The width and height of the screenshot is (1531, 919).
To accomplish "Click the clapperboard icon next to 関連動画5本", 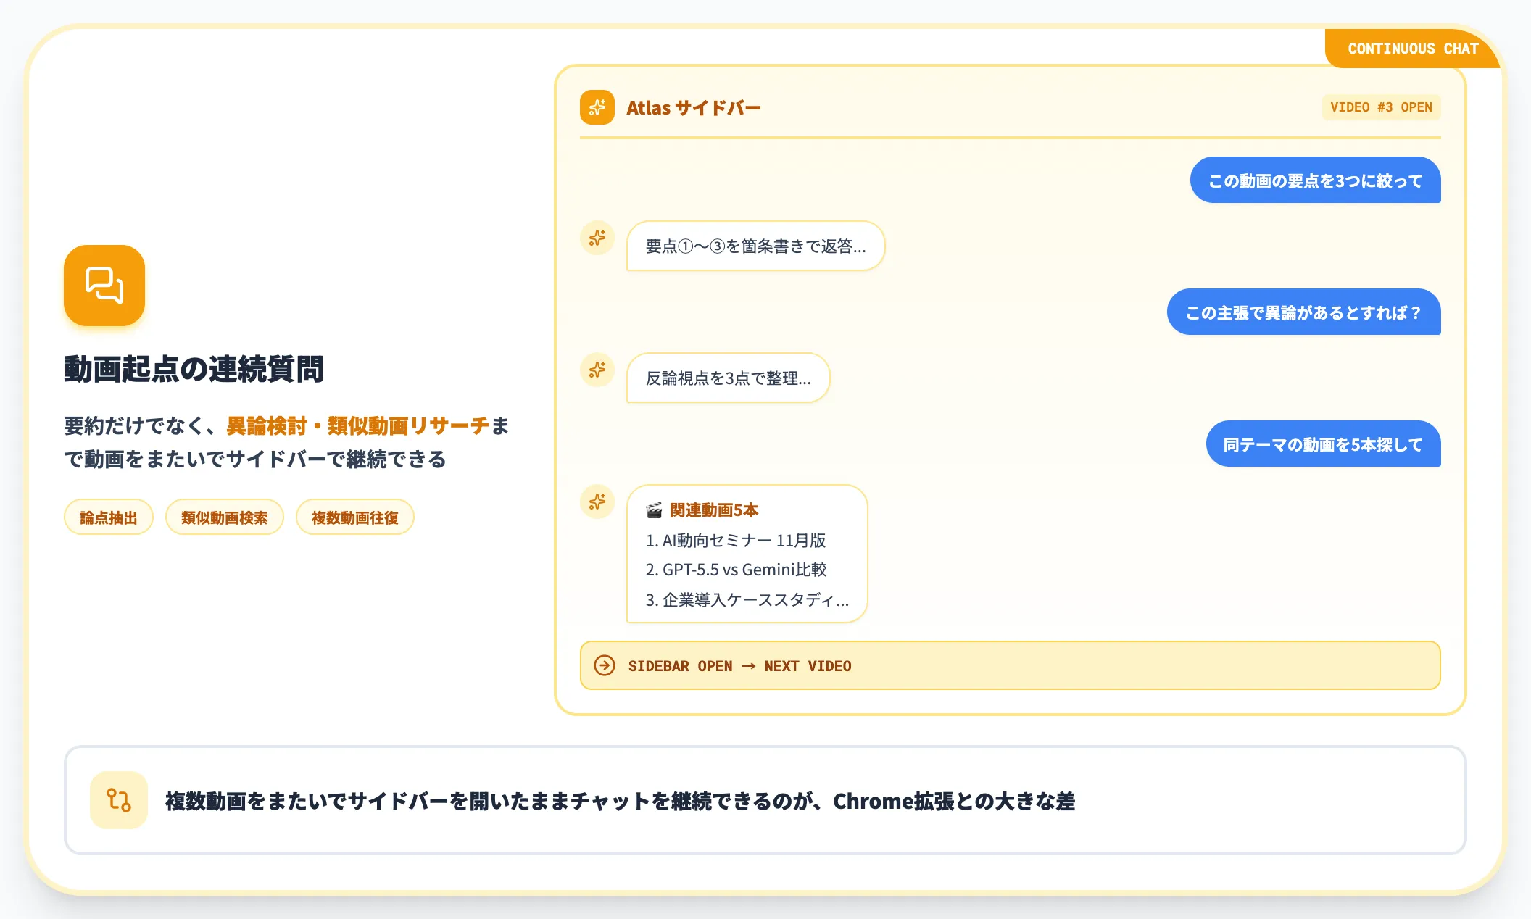I will point(654,510).
